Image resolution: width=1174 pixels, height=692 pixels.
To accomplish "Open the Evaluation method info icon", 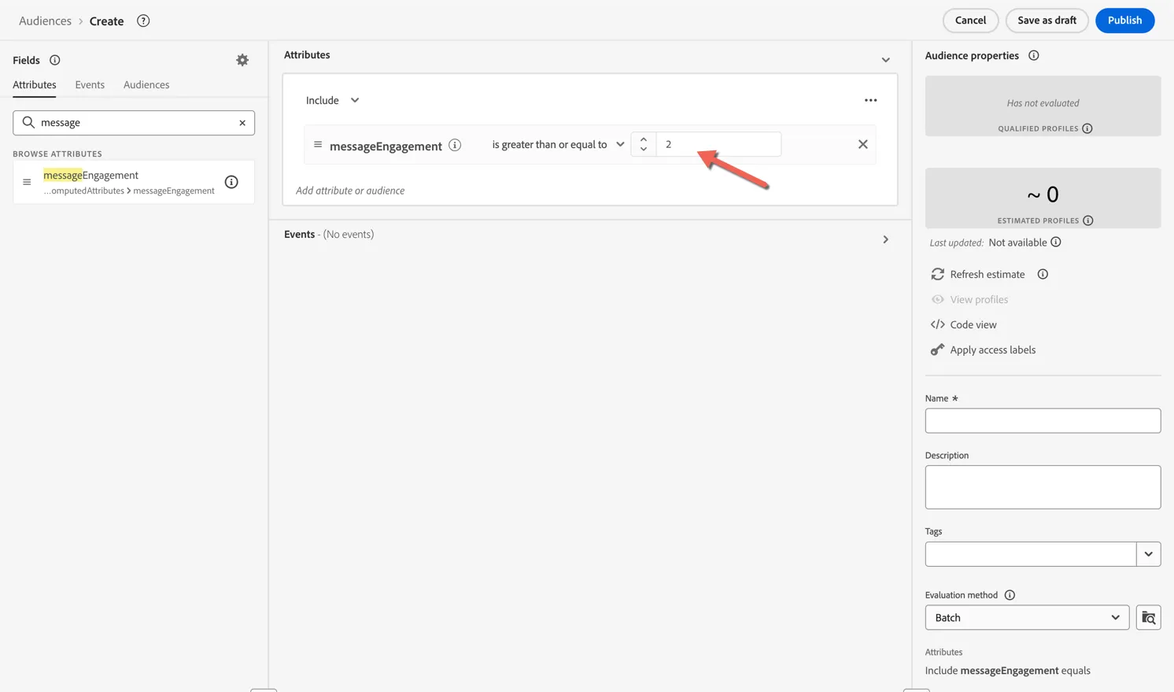I will coord(1010,595).
